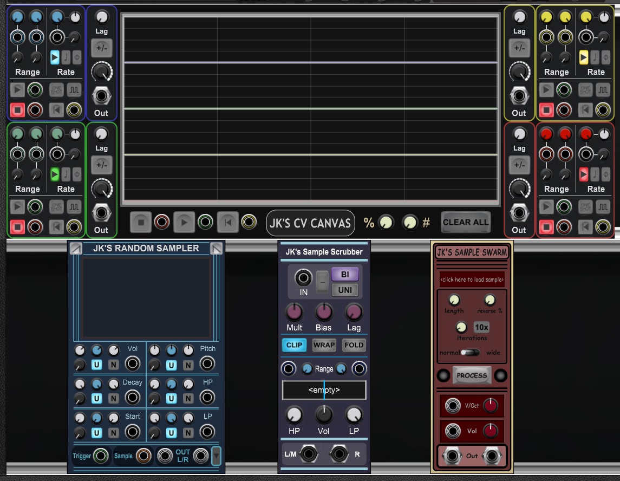Screen dimensions: 620x481
Task: Click the global stop button below the canvas
Action: [141, 222]
